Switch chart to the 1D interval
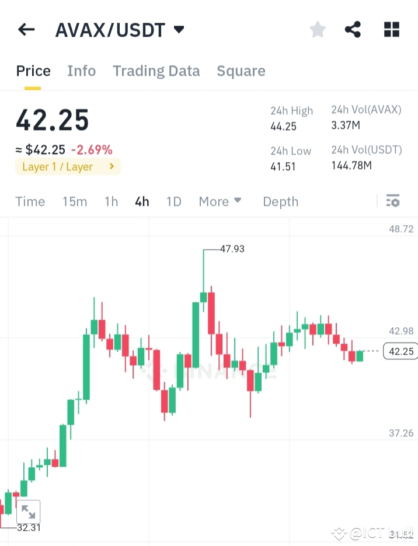Image resolution: width=418 pixels, height=546 pixels. (x=173, y=201)
